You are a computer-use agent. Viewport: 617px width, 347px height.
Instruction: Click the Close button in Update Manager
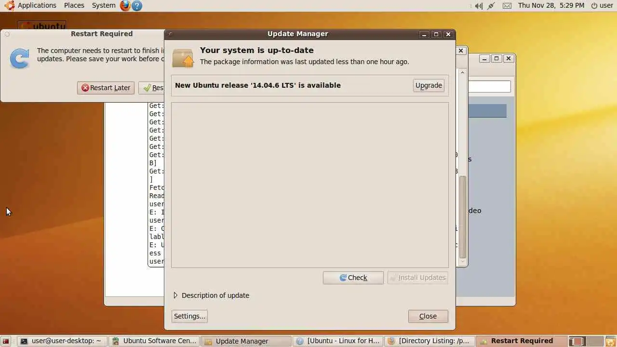click(428, 316)
